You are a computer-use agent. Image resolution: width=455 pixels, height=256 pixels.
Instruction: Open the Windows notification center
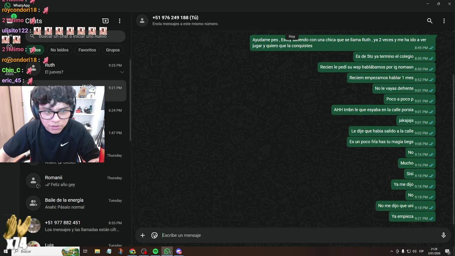(448, 251)
